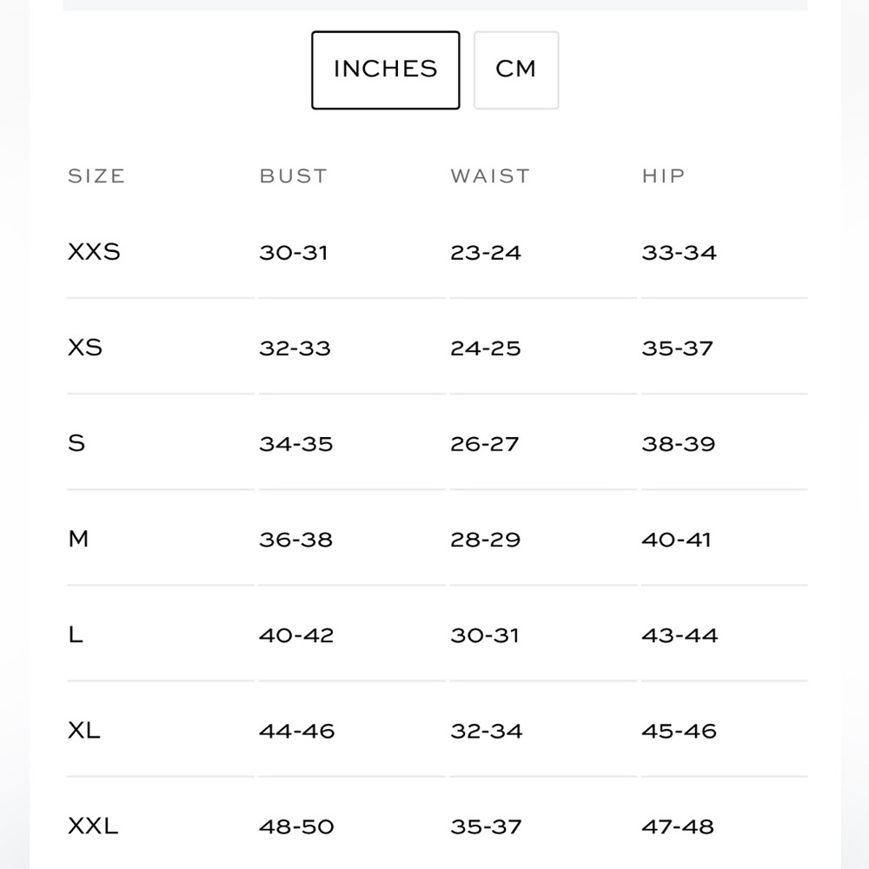Click hip value 45-46 for XL
The height and width of the screenshot is (869, 869).
[679, 731]
